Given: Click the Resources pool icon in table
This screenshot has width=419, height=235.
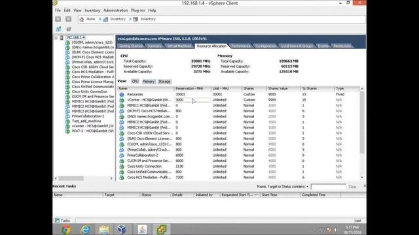Looking at the screenshot, I should 122,94.
